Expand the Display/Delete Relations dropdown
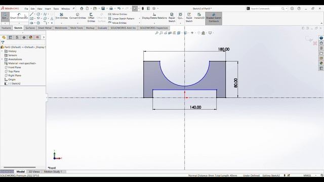The image size is (324, 182). click(154, 23)
